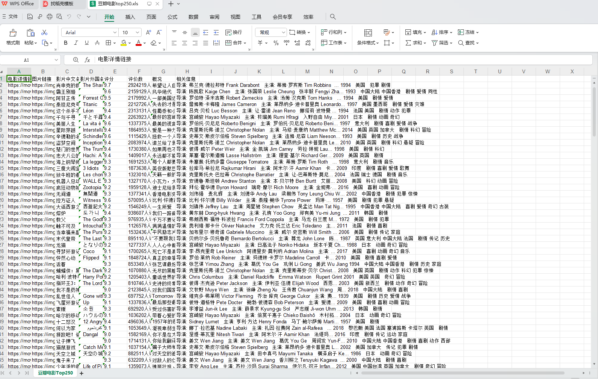
Task: Apply percent style format
Action: [x=276, y=43]
